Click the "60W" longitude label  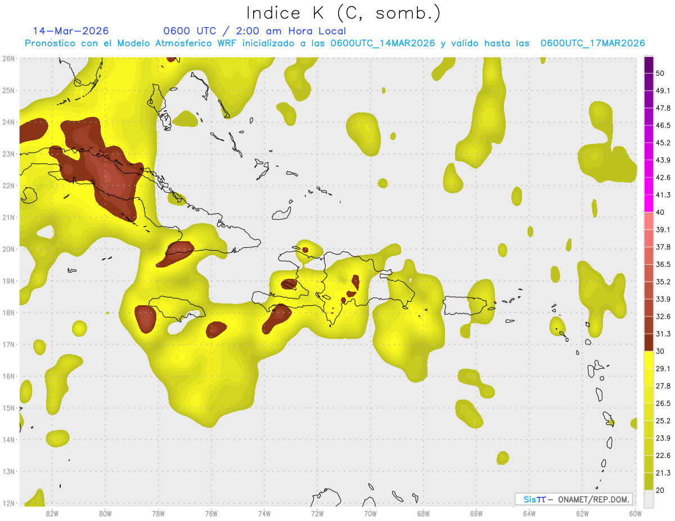tap(635, 514)
